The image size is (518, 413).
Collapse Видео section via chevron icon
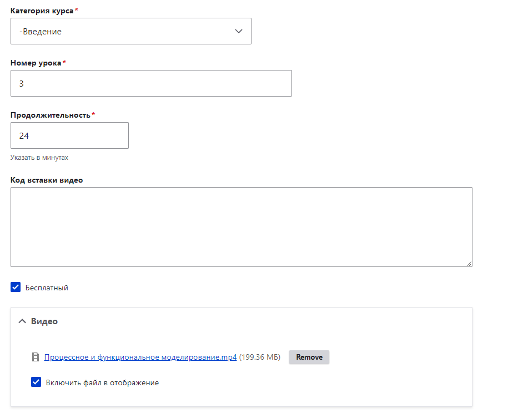click(x=22, y=321)
